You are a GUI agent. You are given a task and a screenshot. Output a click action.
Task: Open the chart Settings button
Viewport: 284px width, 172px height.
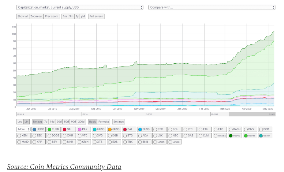coord(118,122)
